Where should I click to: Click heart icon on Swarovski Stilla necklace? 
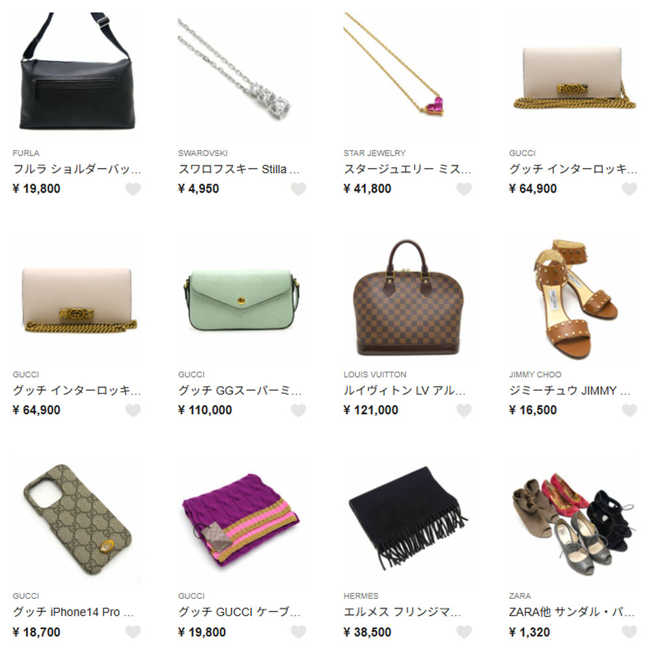click(x=298, y=189)
